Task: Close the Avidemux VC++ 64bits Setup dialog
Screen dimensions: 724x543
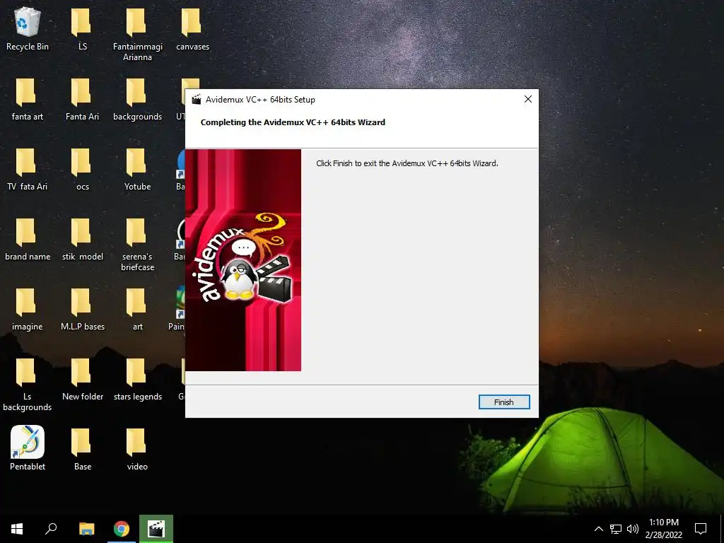Action: click(x=527, y=99)
